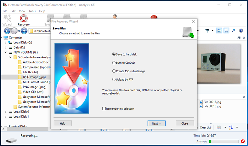Select the File BZ (.bz) folder
The image size is (248, 146).
pos(28,72)
